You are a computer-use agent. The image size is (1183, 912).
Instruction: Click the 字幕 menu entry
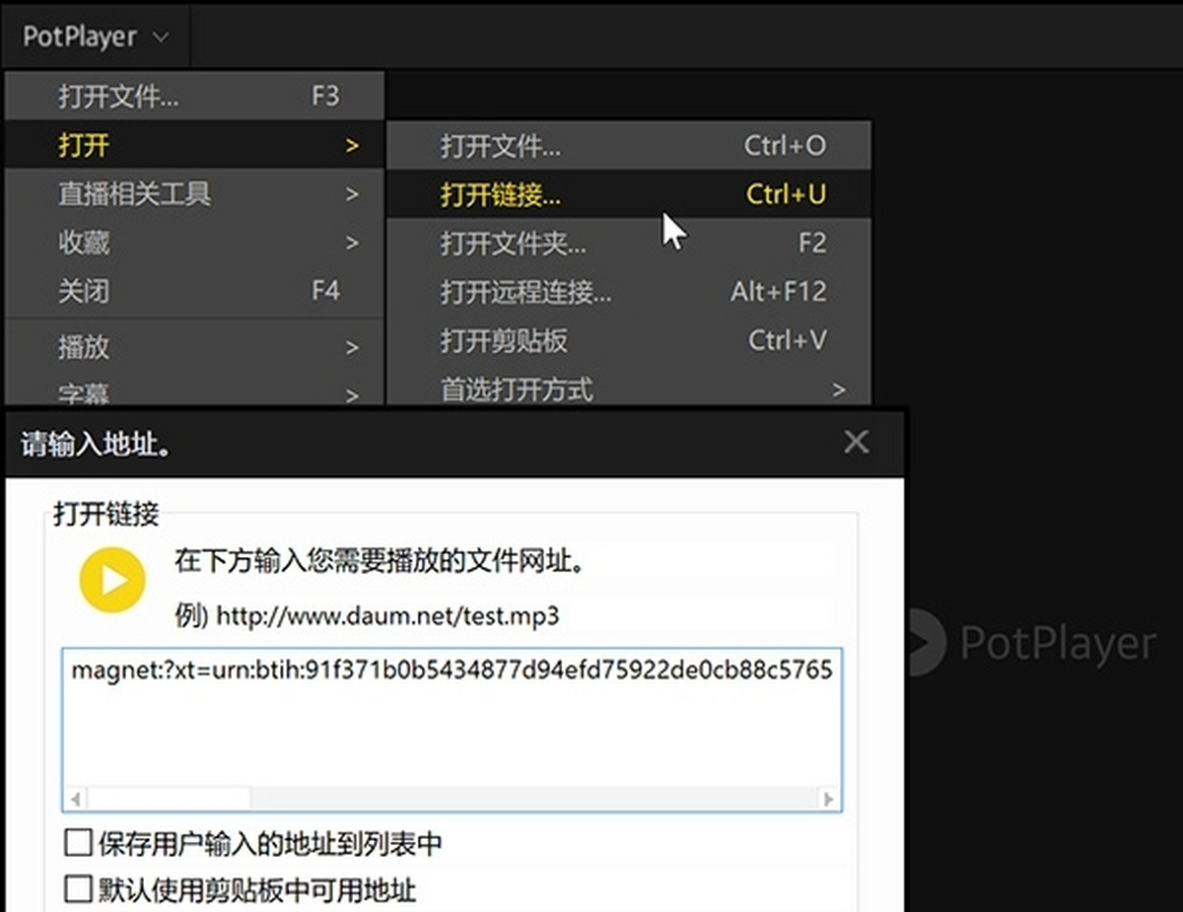click(x=194, y=393)
